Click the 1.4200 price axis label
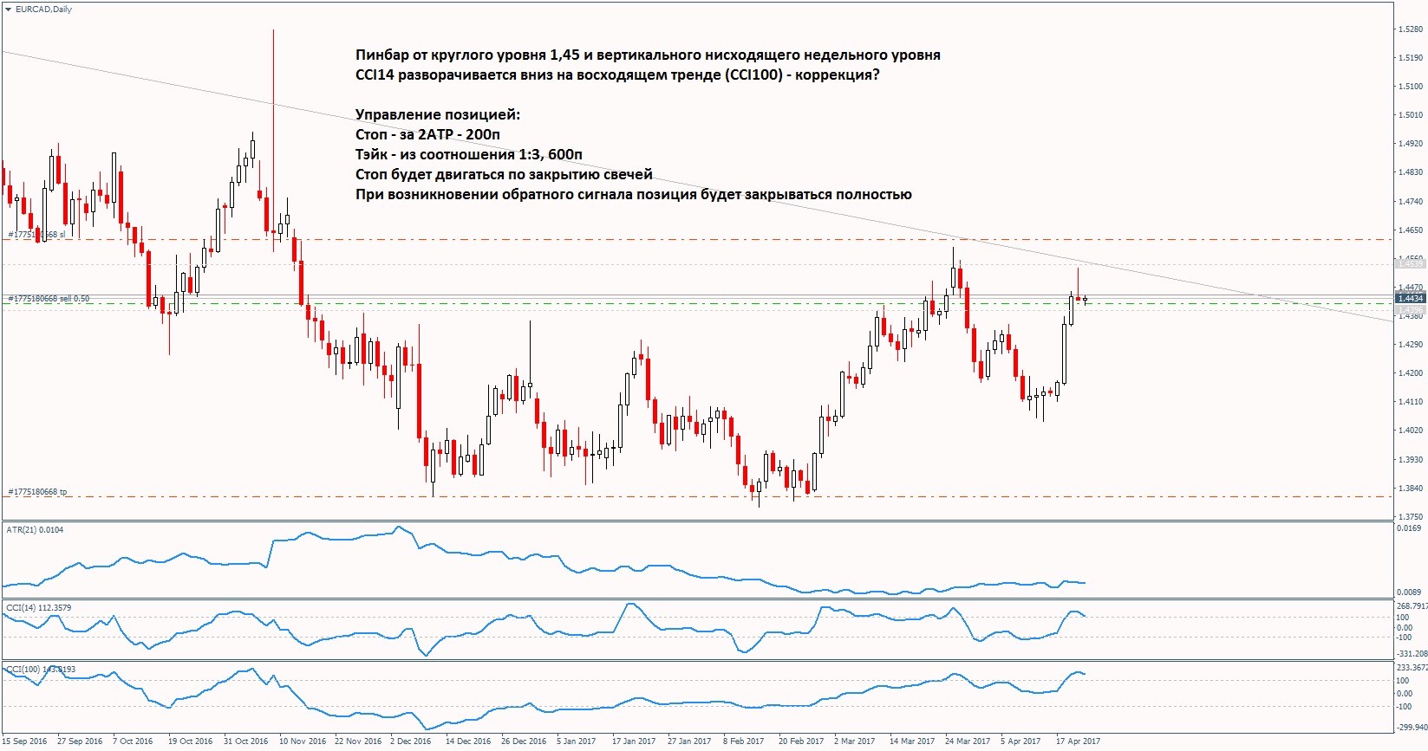 coord(1412,372)
